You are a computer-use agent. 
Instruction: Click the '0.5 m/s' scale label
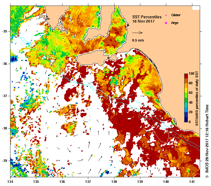click(138, 40)
